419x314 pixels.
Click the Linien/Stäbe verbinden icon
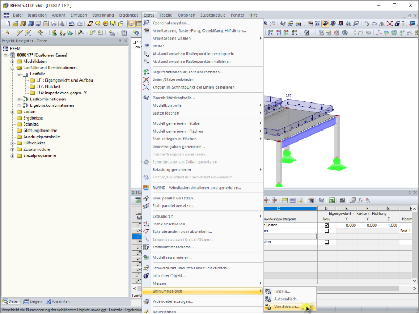[146, 79]
